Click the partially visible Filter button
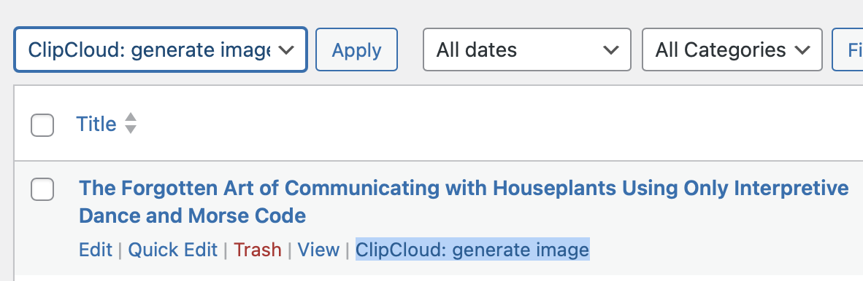This screenshot has width=863, height=281. [848, 50]
